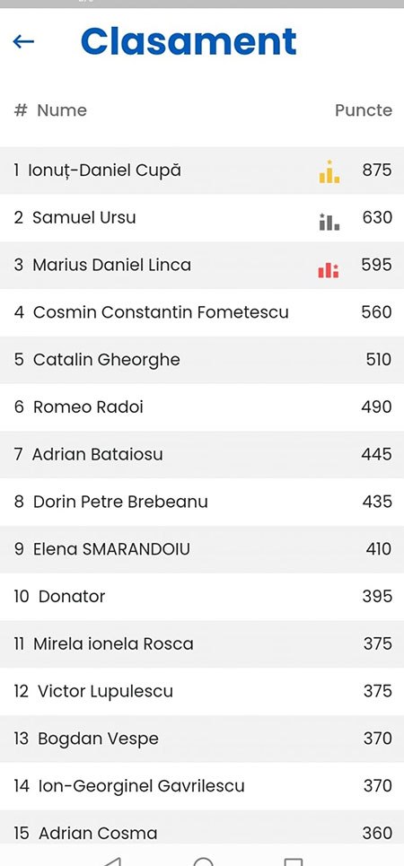This screenshot has height=866, width=404.
Task: Tap the Android home circle button
Action: coord(204,862)
